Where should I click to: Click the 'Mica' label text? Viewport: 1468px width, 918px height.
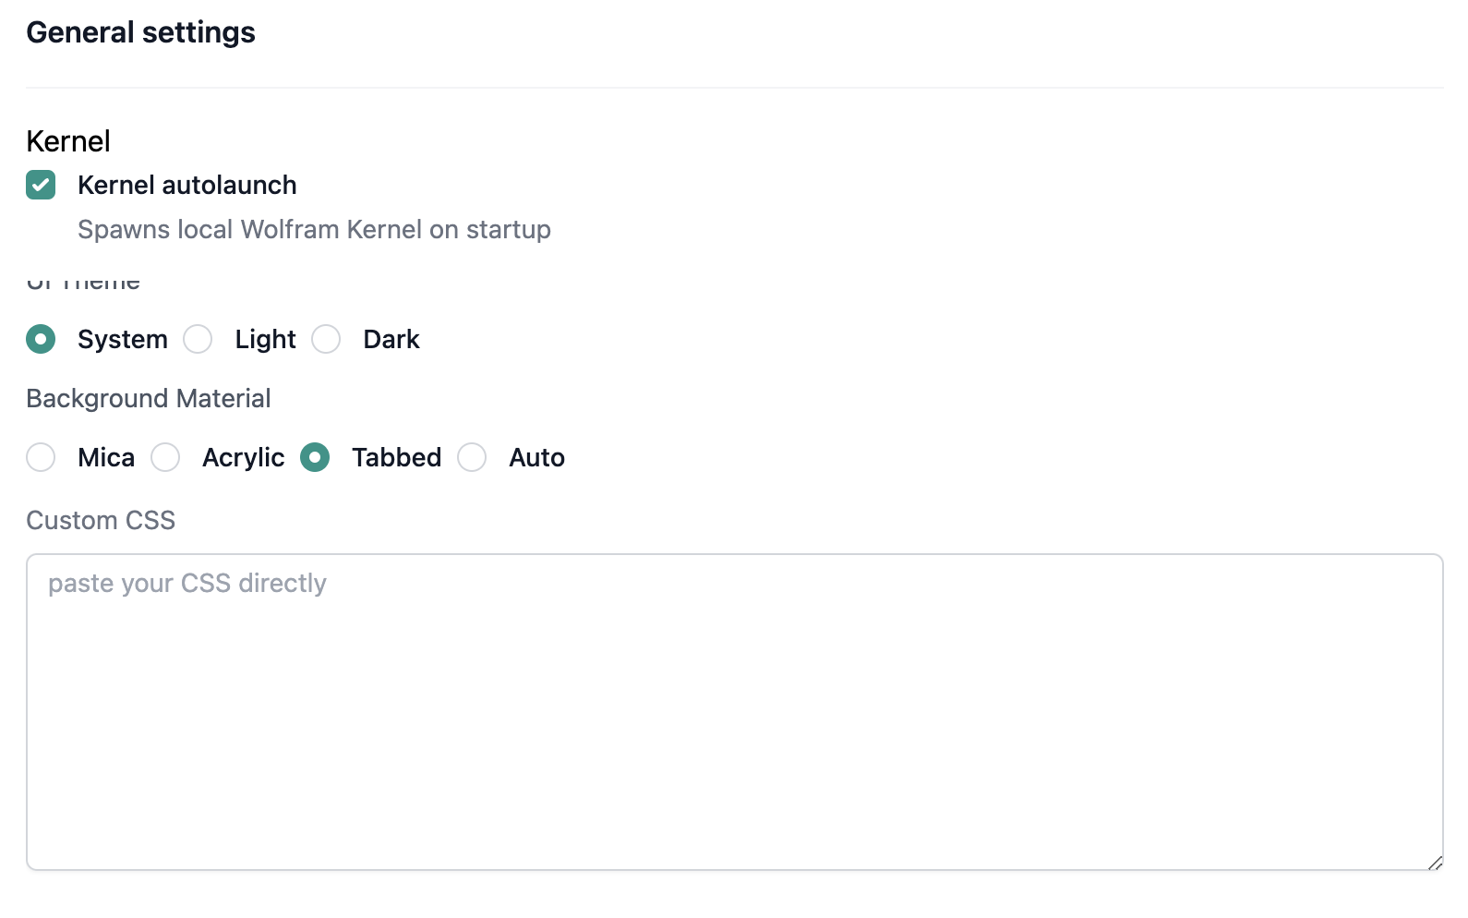106,457
